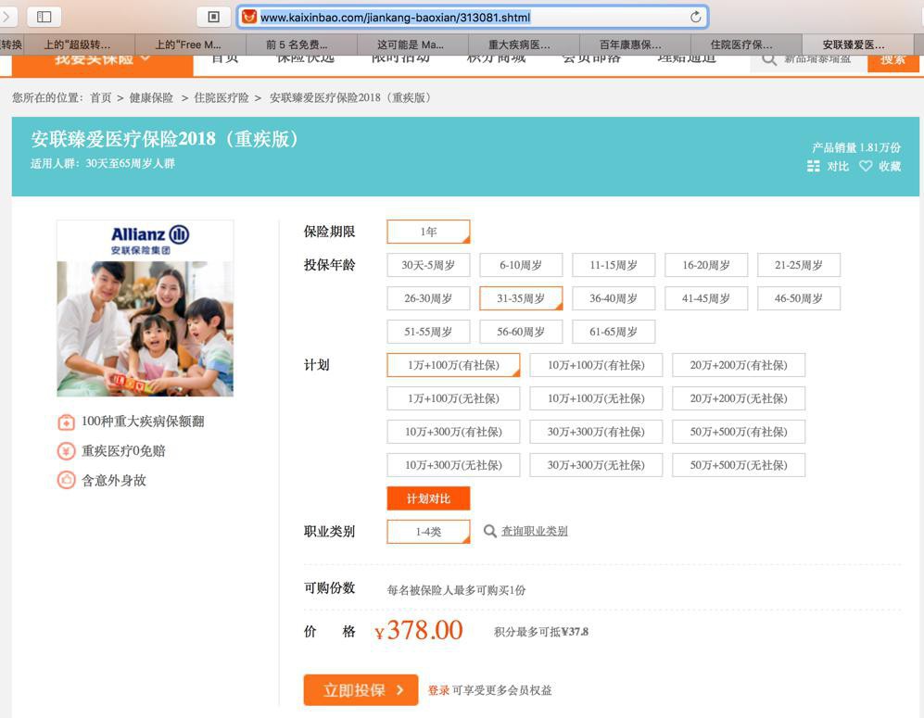Switch to the 重大疾病医... browser tab

pyautogui.click(x=522, y=44)
